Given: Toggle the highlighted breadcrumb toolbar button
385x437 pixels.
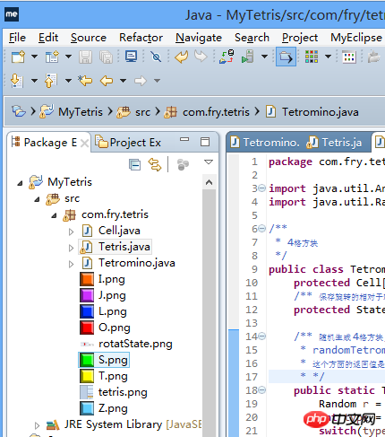Looking at the screenshot, I should click(286, 57).
